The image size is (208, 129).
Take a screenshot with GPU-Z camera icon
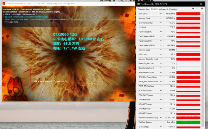[x=193, y=9]
